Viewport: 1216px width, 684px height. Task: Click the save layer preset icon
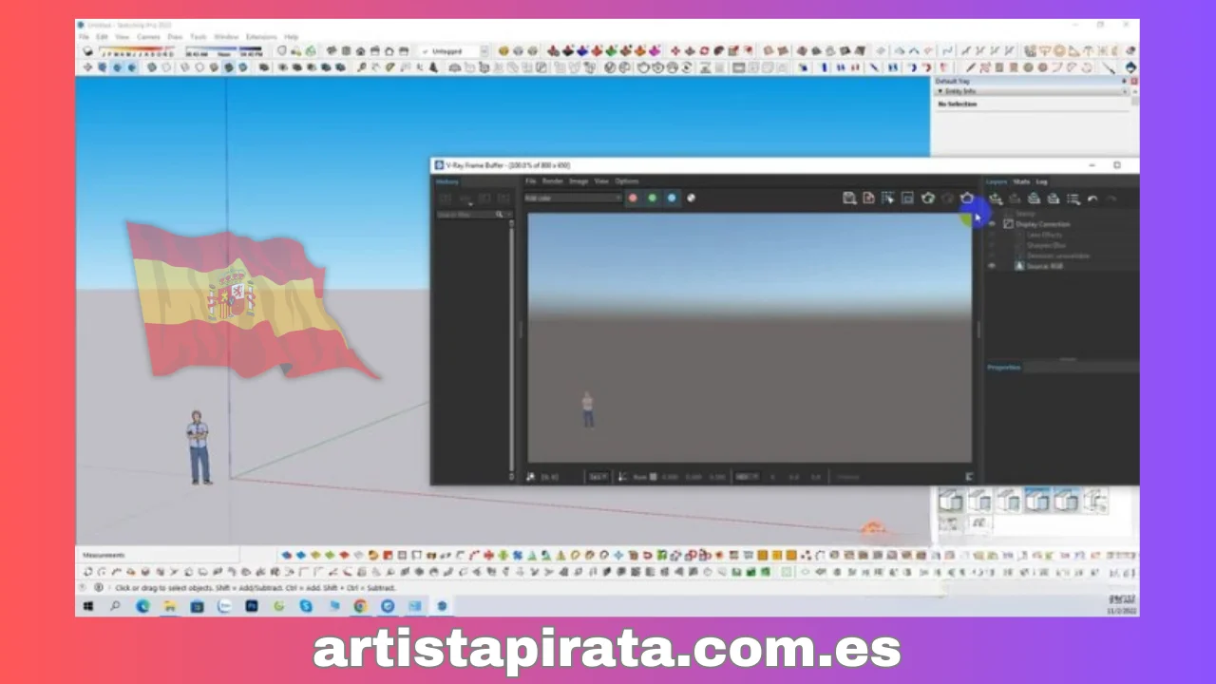(x=1034, y=199)
